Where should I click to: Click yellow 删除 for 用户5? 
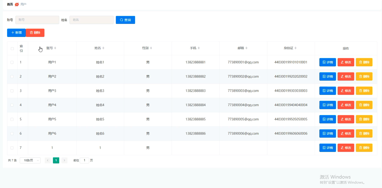(364, 119)
